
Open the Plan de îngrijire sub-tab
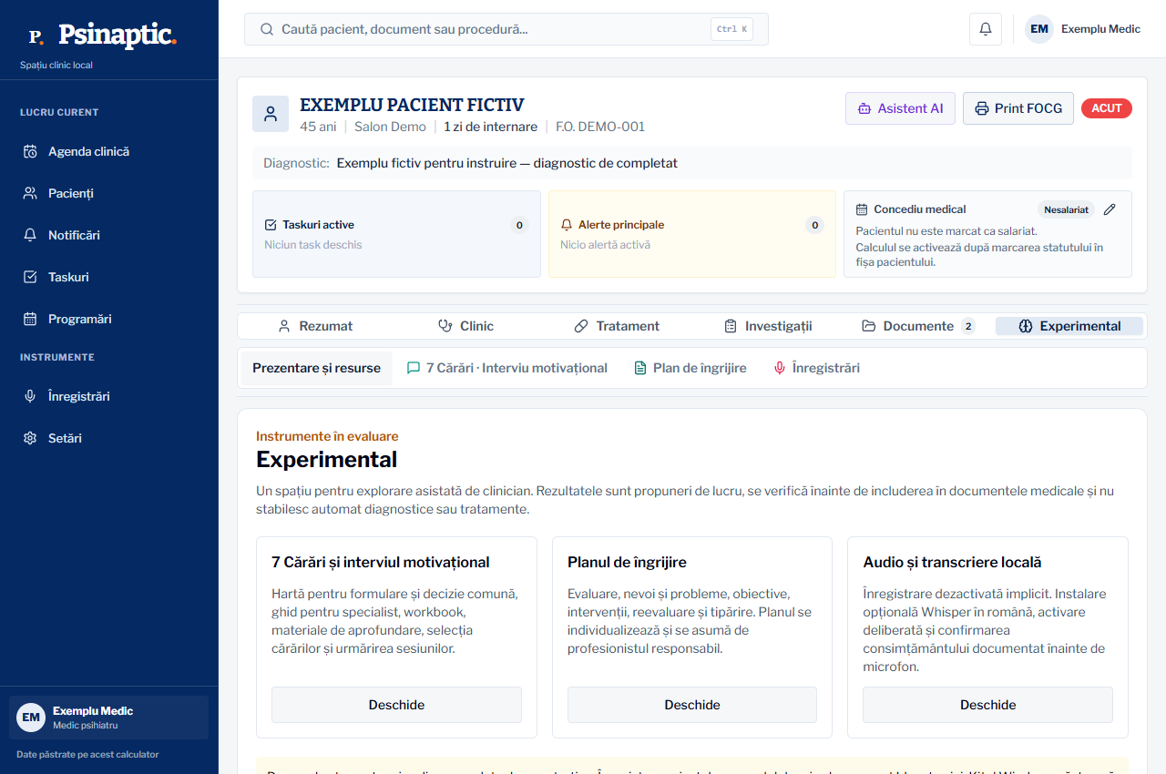(690, 368)
